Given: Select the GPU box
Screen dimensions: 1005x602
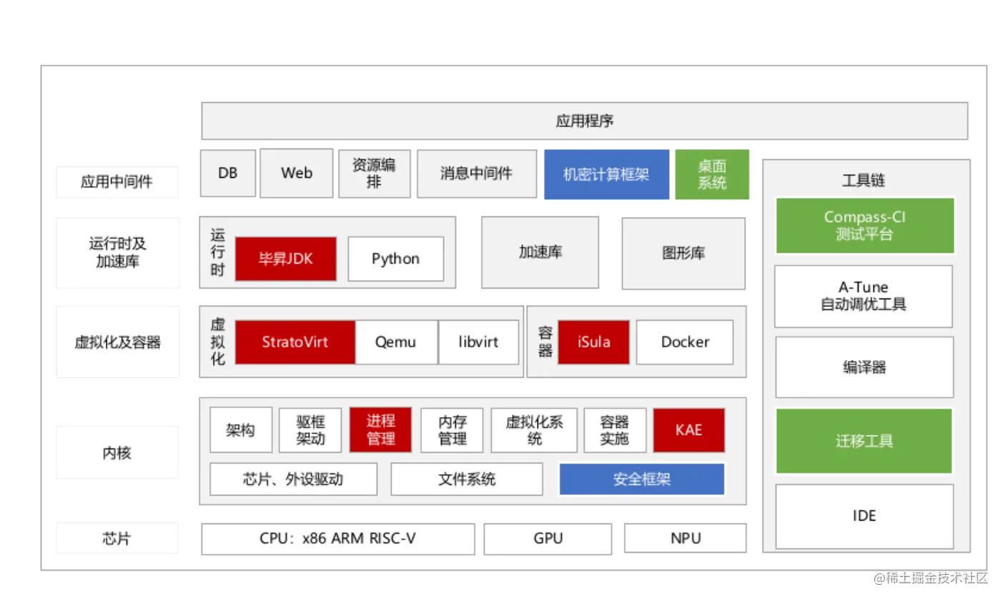Looking at the screenshot, I should (x=548, y=539).
